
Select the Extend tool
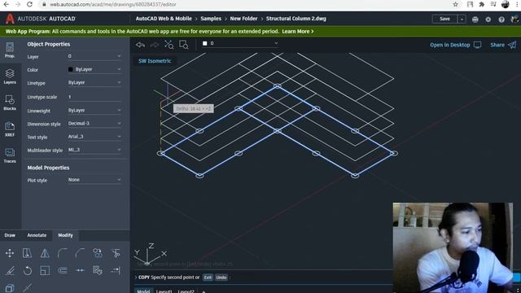pos(116,270)
